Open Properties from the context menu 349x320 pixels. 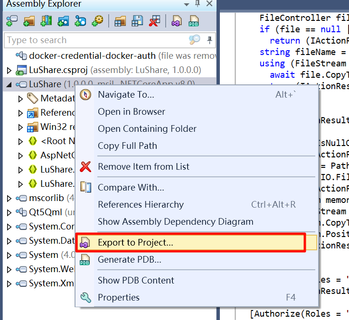point(118,297)
